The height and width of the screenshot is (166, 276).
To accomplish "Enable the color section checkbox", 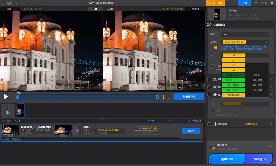I will [209, 87].
